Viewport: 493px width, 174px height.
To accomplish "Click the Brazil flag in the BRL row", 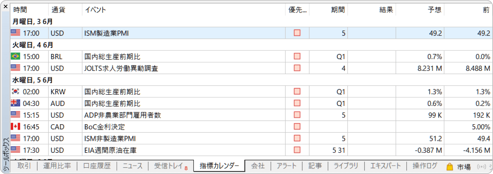I will [15, 57].
